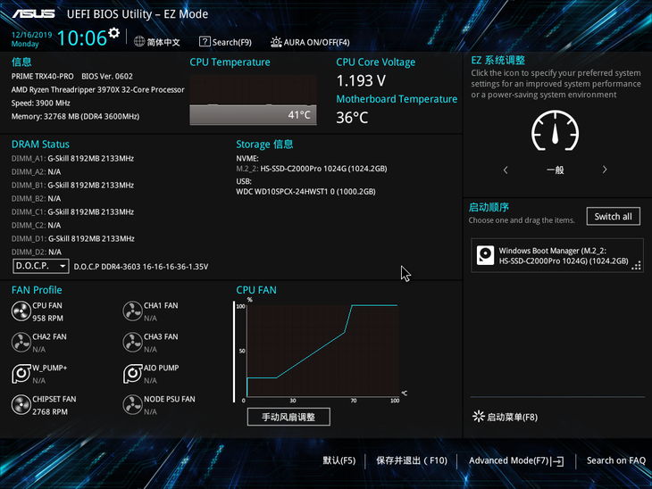The height and width of the screenshot is (489, 652).
Task: Click the CHIPSET FAN icon
Action: click(x=21, y=404)
